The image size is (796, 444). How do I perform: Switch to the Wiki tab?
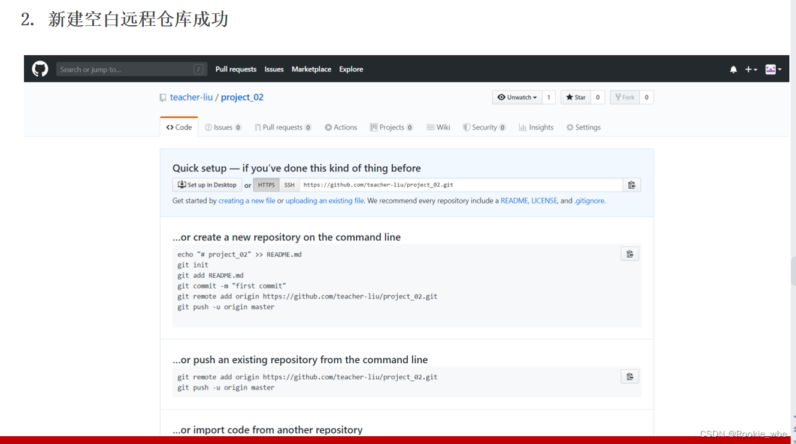pyautogui.click(x=438, y=127)
